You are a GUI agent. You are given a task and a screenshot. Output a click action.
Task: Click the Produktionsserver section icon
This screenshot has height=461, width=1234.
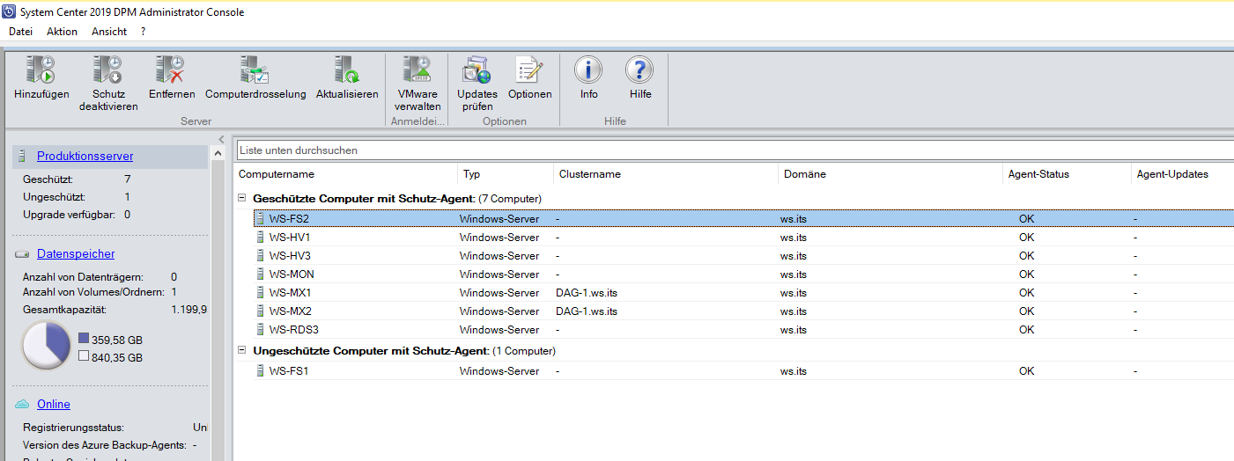23,156
